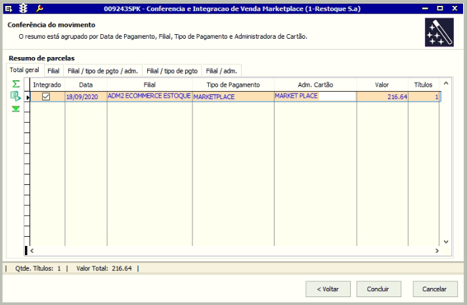
Task: Toggle the Integrado checkbox in first row
Action: tap(46, 96)
